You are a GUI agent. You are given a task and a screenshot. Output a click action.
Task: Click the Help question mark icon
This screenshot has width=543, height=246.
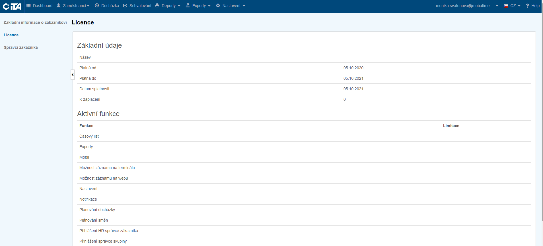pyautogui.click(x=527, y=6)
